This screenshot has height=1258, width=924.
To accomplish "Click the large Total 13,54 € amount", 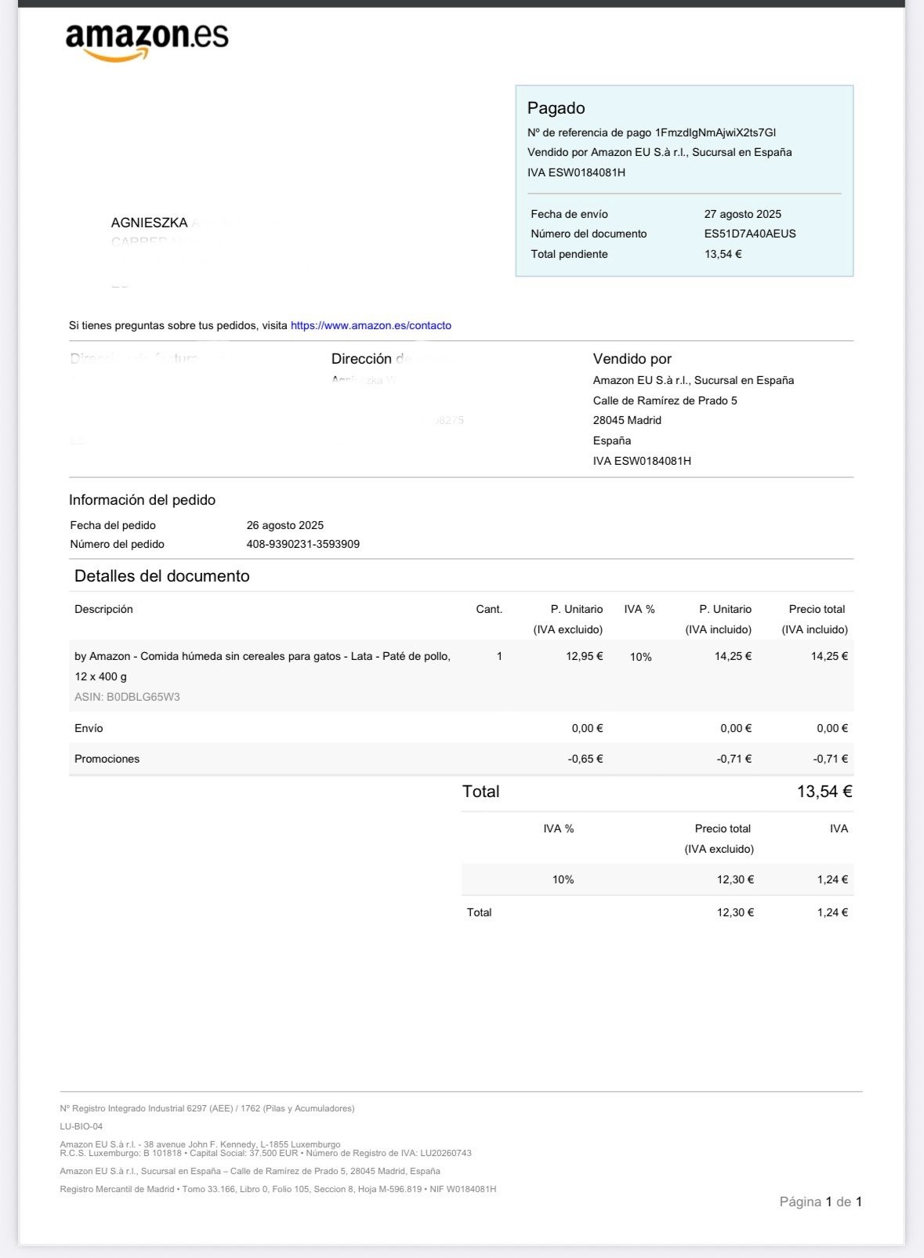I will [824, 792].
